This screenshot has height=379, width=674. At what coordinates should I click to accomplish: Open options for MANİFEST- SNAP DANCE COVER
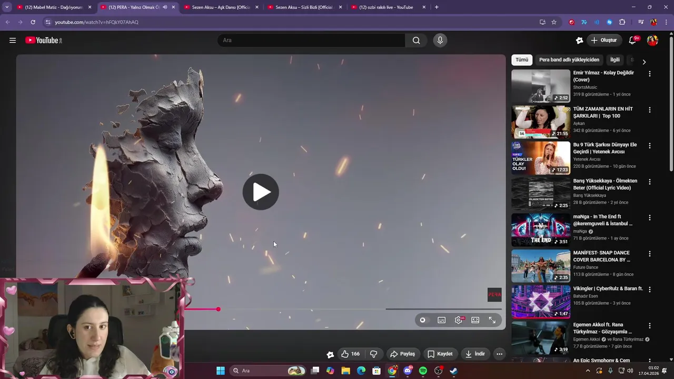(x=650, y=254)
